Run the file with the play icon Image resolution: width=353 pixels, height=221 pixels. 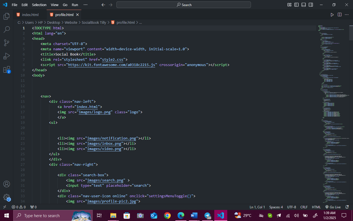[x=332, y=15]
